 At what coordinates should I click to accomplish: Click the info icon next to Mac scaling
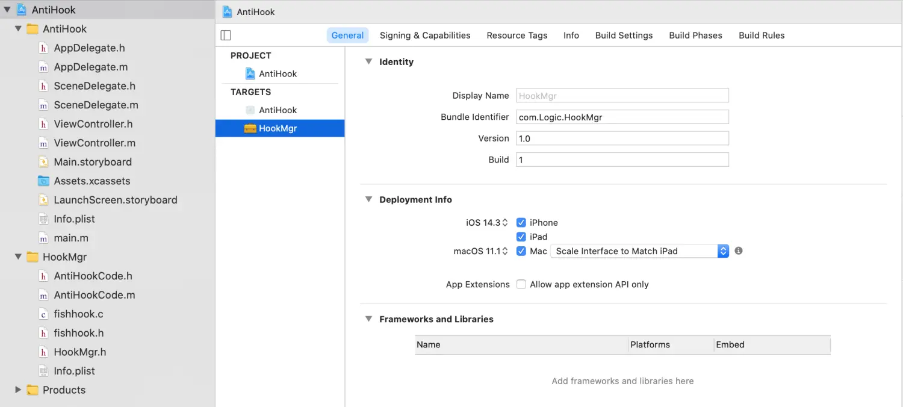(739, 251)
